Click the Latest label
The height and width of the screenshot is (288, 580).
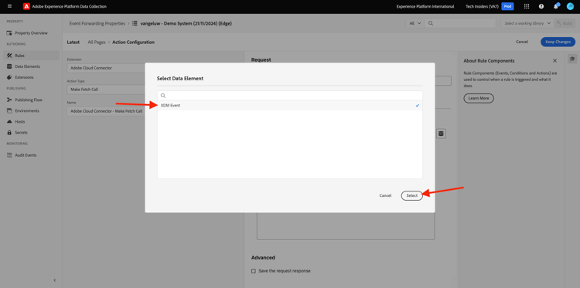73,42
